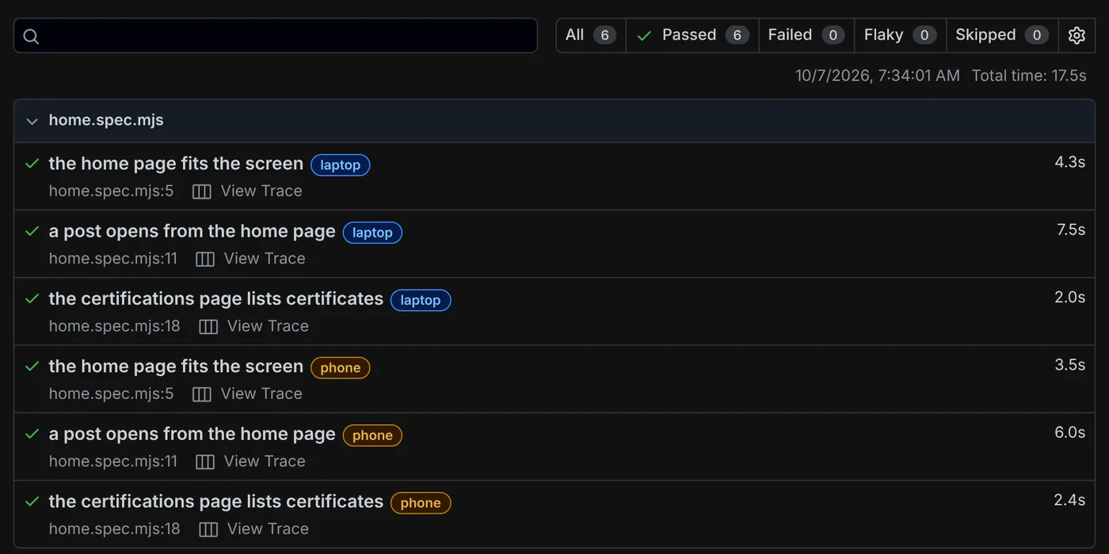
Task: Click trace icon for phone post opens test
Action: point(205,461)
